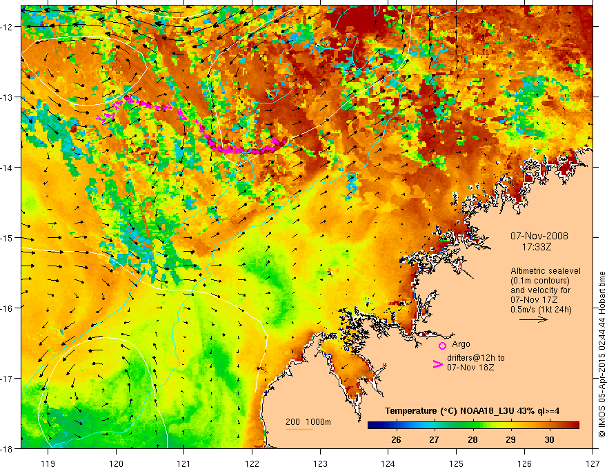Click latitude axis label '-12'

coord(8,27)
